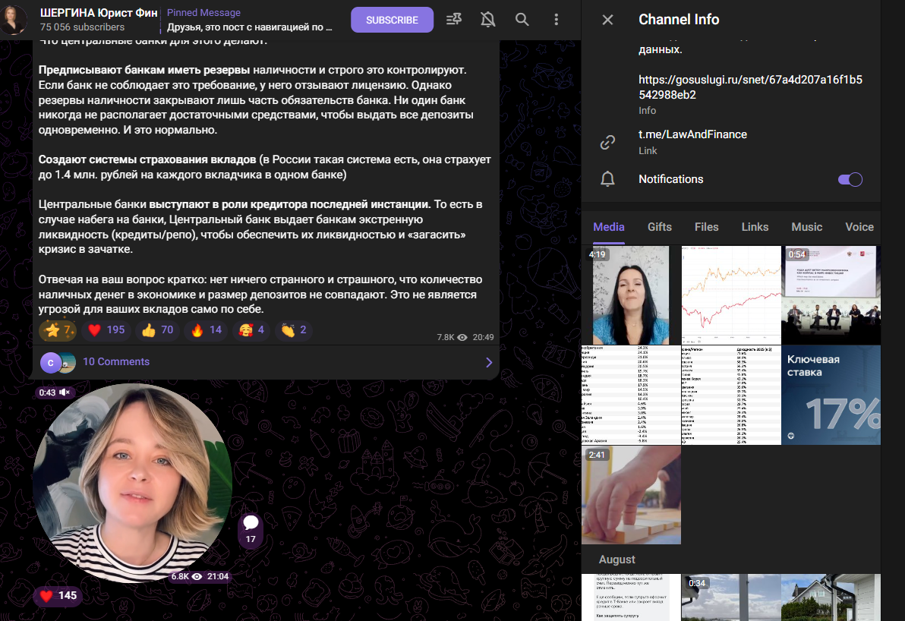The height and width of the screenshot is (621, 905).
Task: Open the data table thumbnail left of Ключевая ставка
Action: point(730,396)
